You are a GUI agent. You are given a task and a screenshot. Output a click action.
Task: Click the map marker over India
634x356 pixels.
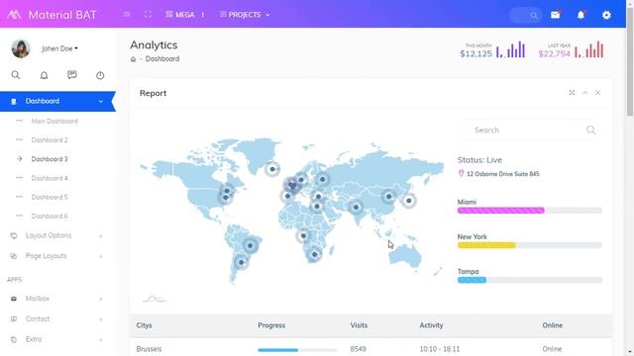pos(356,207)
